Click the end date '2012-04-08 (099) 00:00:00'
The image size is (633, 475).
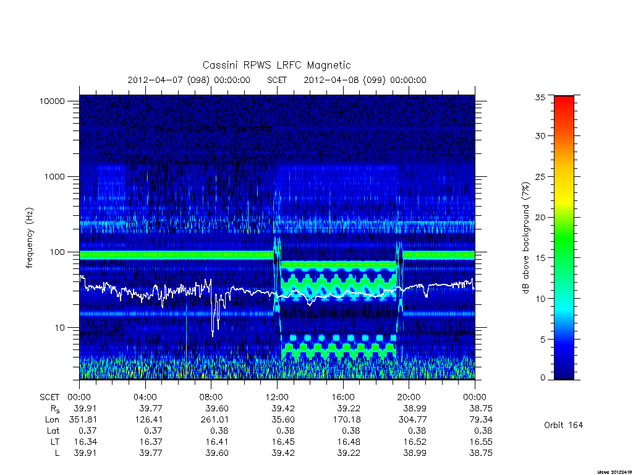coord(365,80)
